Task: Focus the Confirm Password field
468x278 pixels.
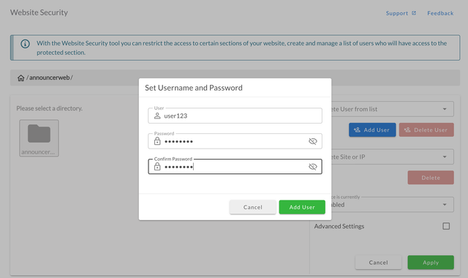Action: [235, 166]
